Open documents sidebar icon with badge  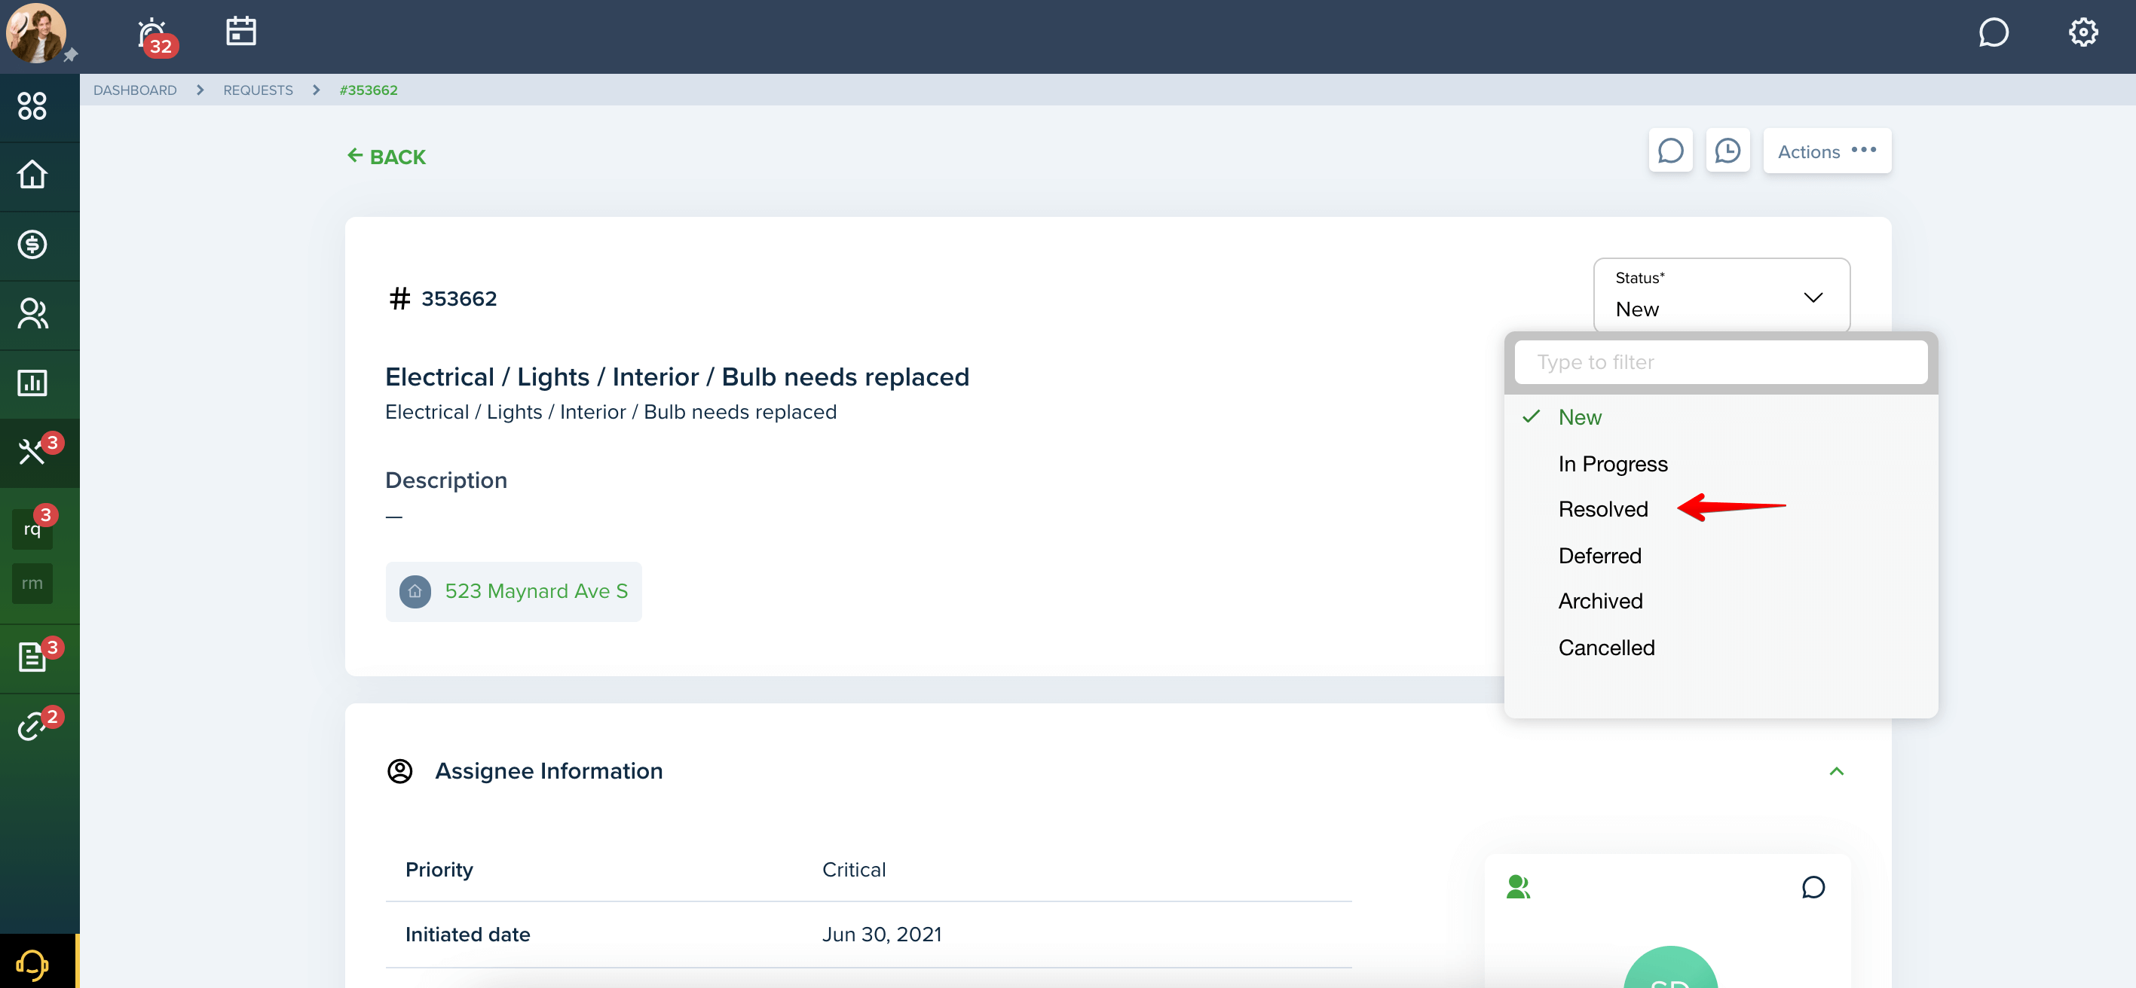(x=33, y=656)
